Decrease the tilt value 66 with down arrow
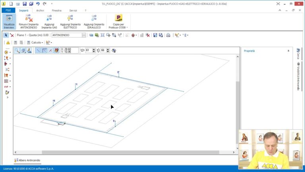 pos(108,52)
